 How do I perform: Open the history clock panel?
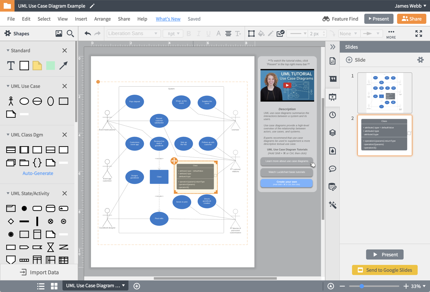[x=333, y=115]
